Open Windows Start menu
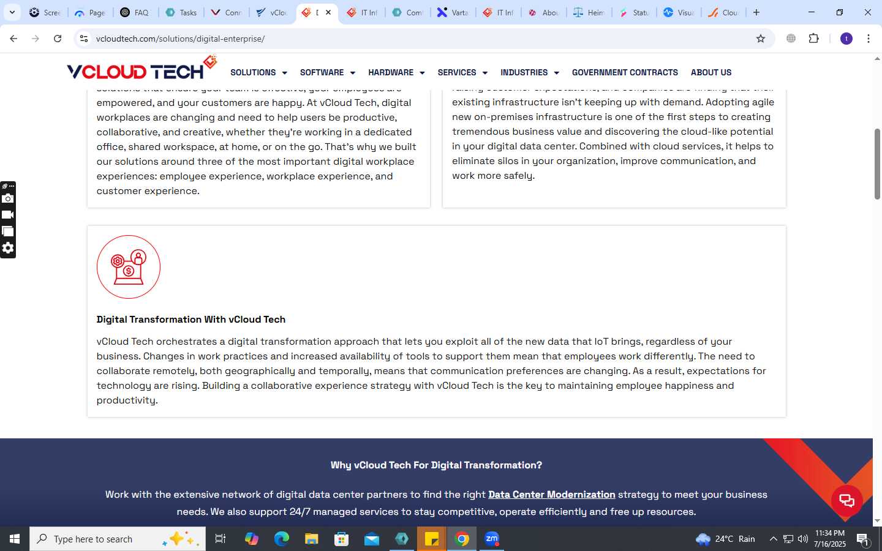The image size is (882, 551). point(15,539)
